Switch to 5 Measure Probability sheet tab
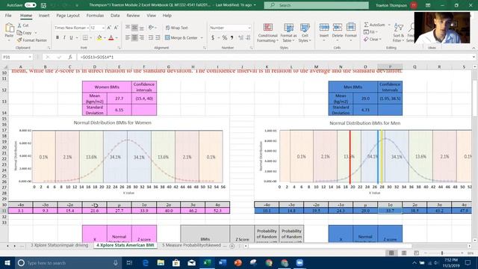Image resolution: width=478 pixels, height=269 pixels. (x=191, y=245)
